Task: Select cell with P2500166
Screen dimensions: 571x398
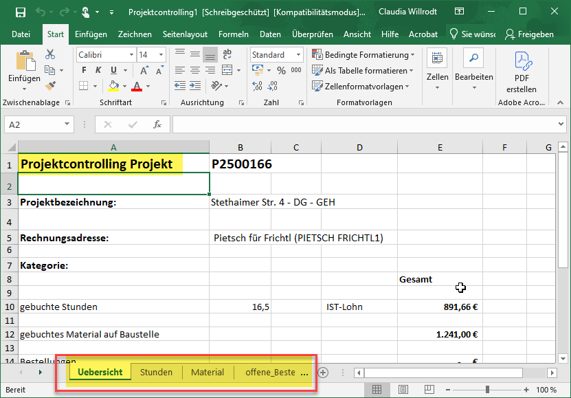Action: [240, 164]
